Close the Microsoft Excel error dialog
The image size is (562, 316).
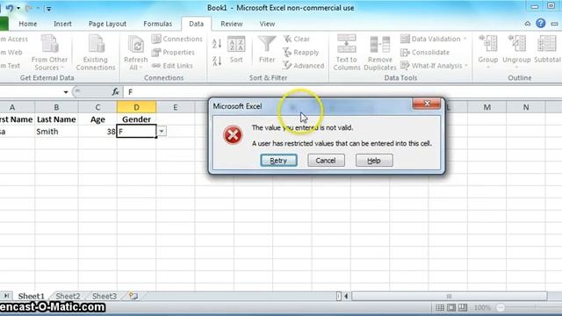[427, 104]
